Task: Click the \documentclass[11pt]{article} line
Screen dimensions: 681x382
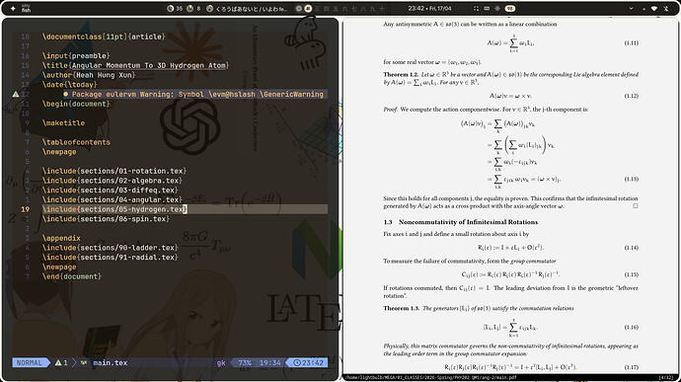Action: tap(104, 37)
